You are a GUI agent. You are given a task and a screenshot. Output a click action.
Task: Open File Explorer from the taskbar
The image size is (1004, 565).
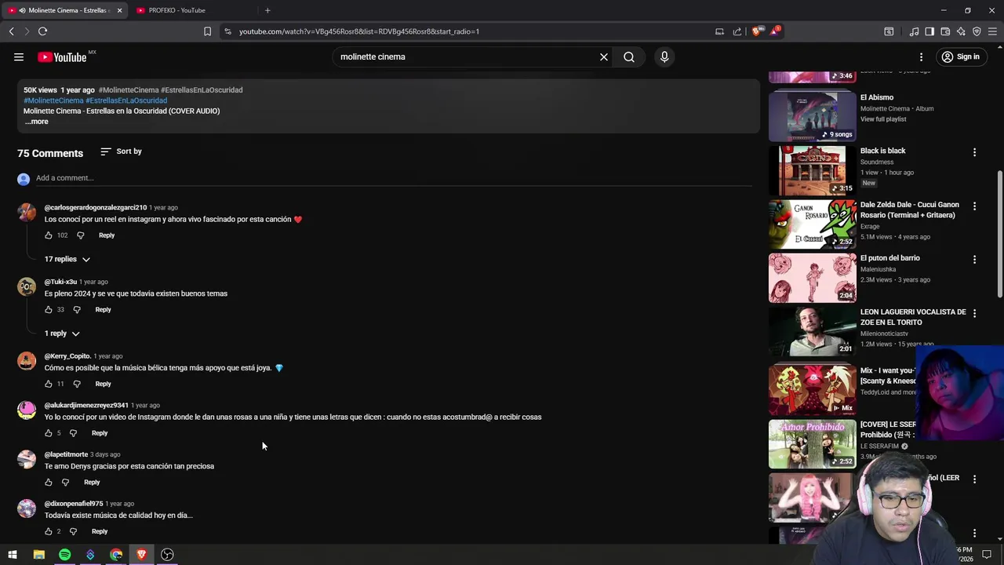pyautogui.click(x=38, y=555)
